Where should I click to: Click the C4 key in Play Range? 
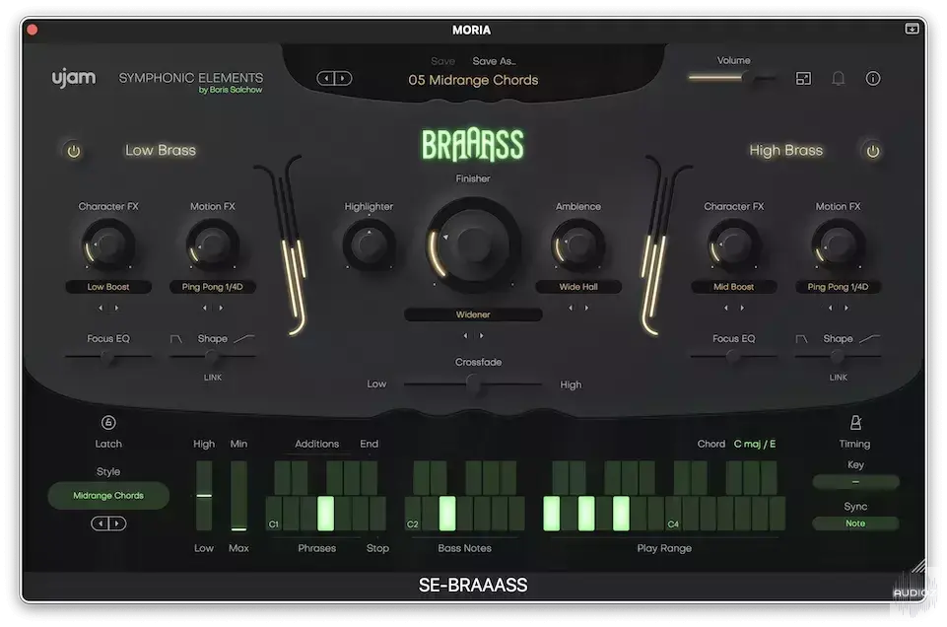click(x=673, y=514)
